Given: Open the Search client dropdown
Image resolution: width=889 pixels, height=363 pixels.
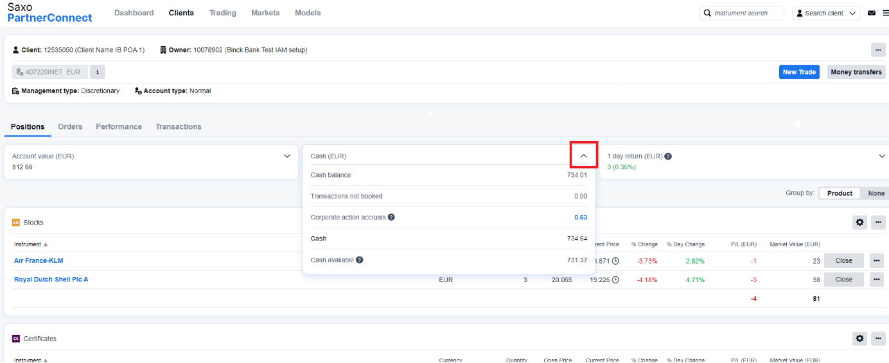Looking at the screenshot, I should coord(826,13).
